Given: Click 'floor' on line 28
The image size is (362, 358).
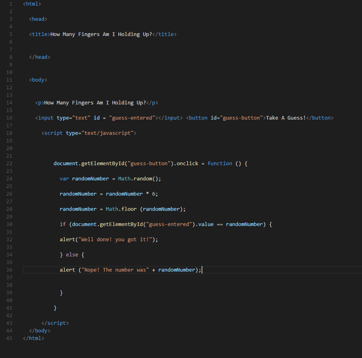Looking at the screenshot, I should [x=129, y=209].
